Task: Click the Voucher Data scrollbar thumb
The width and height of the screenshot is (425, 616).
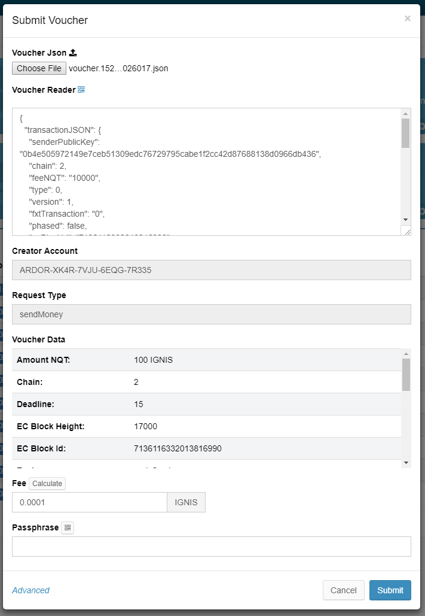Action: pos(406,374)
